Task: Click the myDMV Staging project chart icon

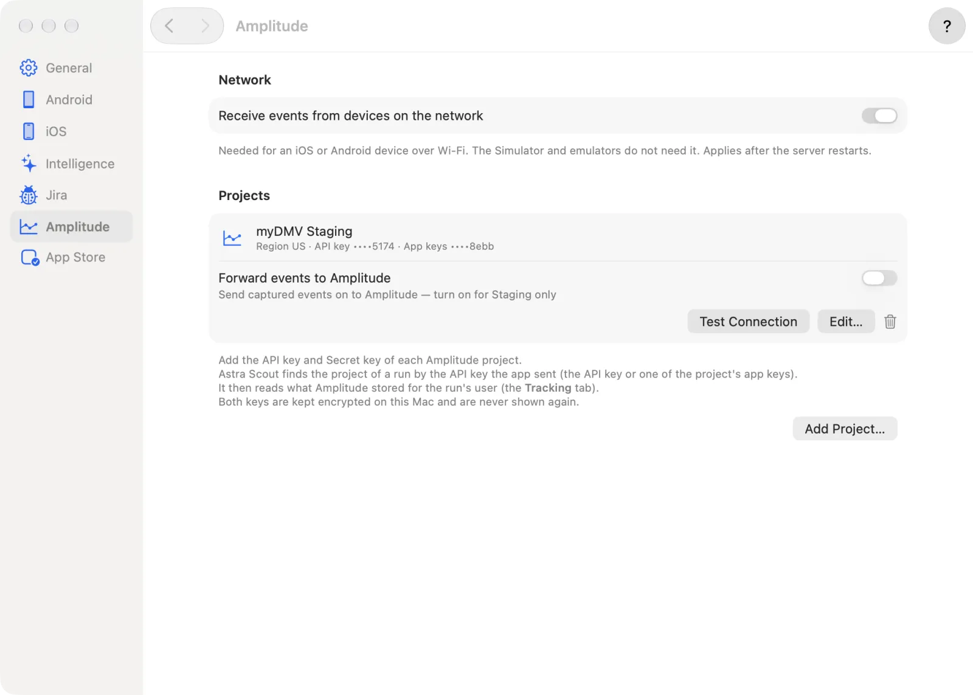Action: click(232, 238)
